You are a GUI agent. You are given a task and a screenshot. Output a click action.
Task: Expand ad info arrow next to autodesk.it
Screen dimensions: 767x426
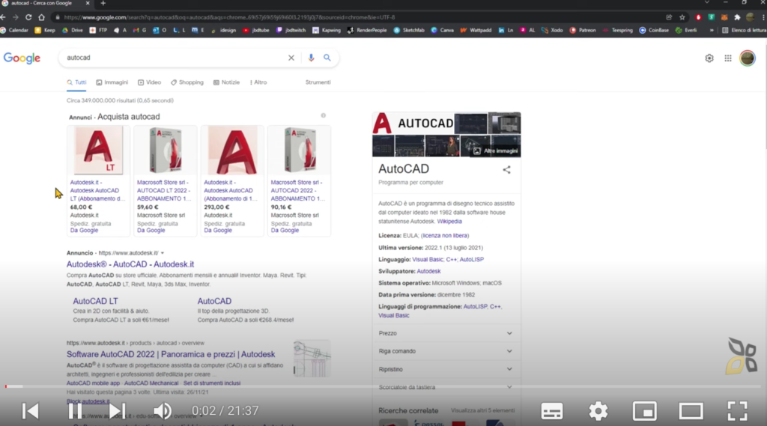point(163,253)
